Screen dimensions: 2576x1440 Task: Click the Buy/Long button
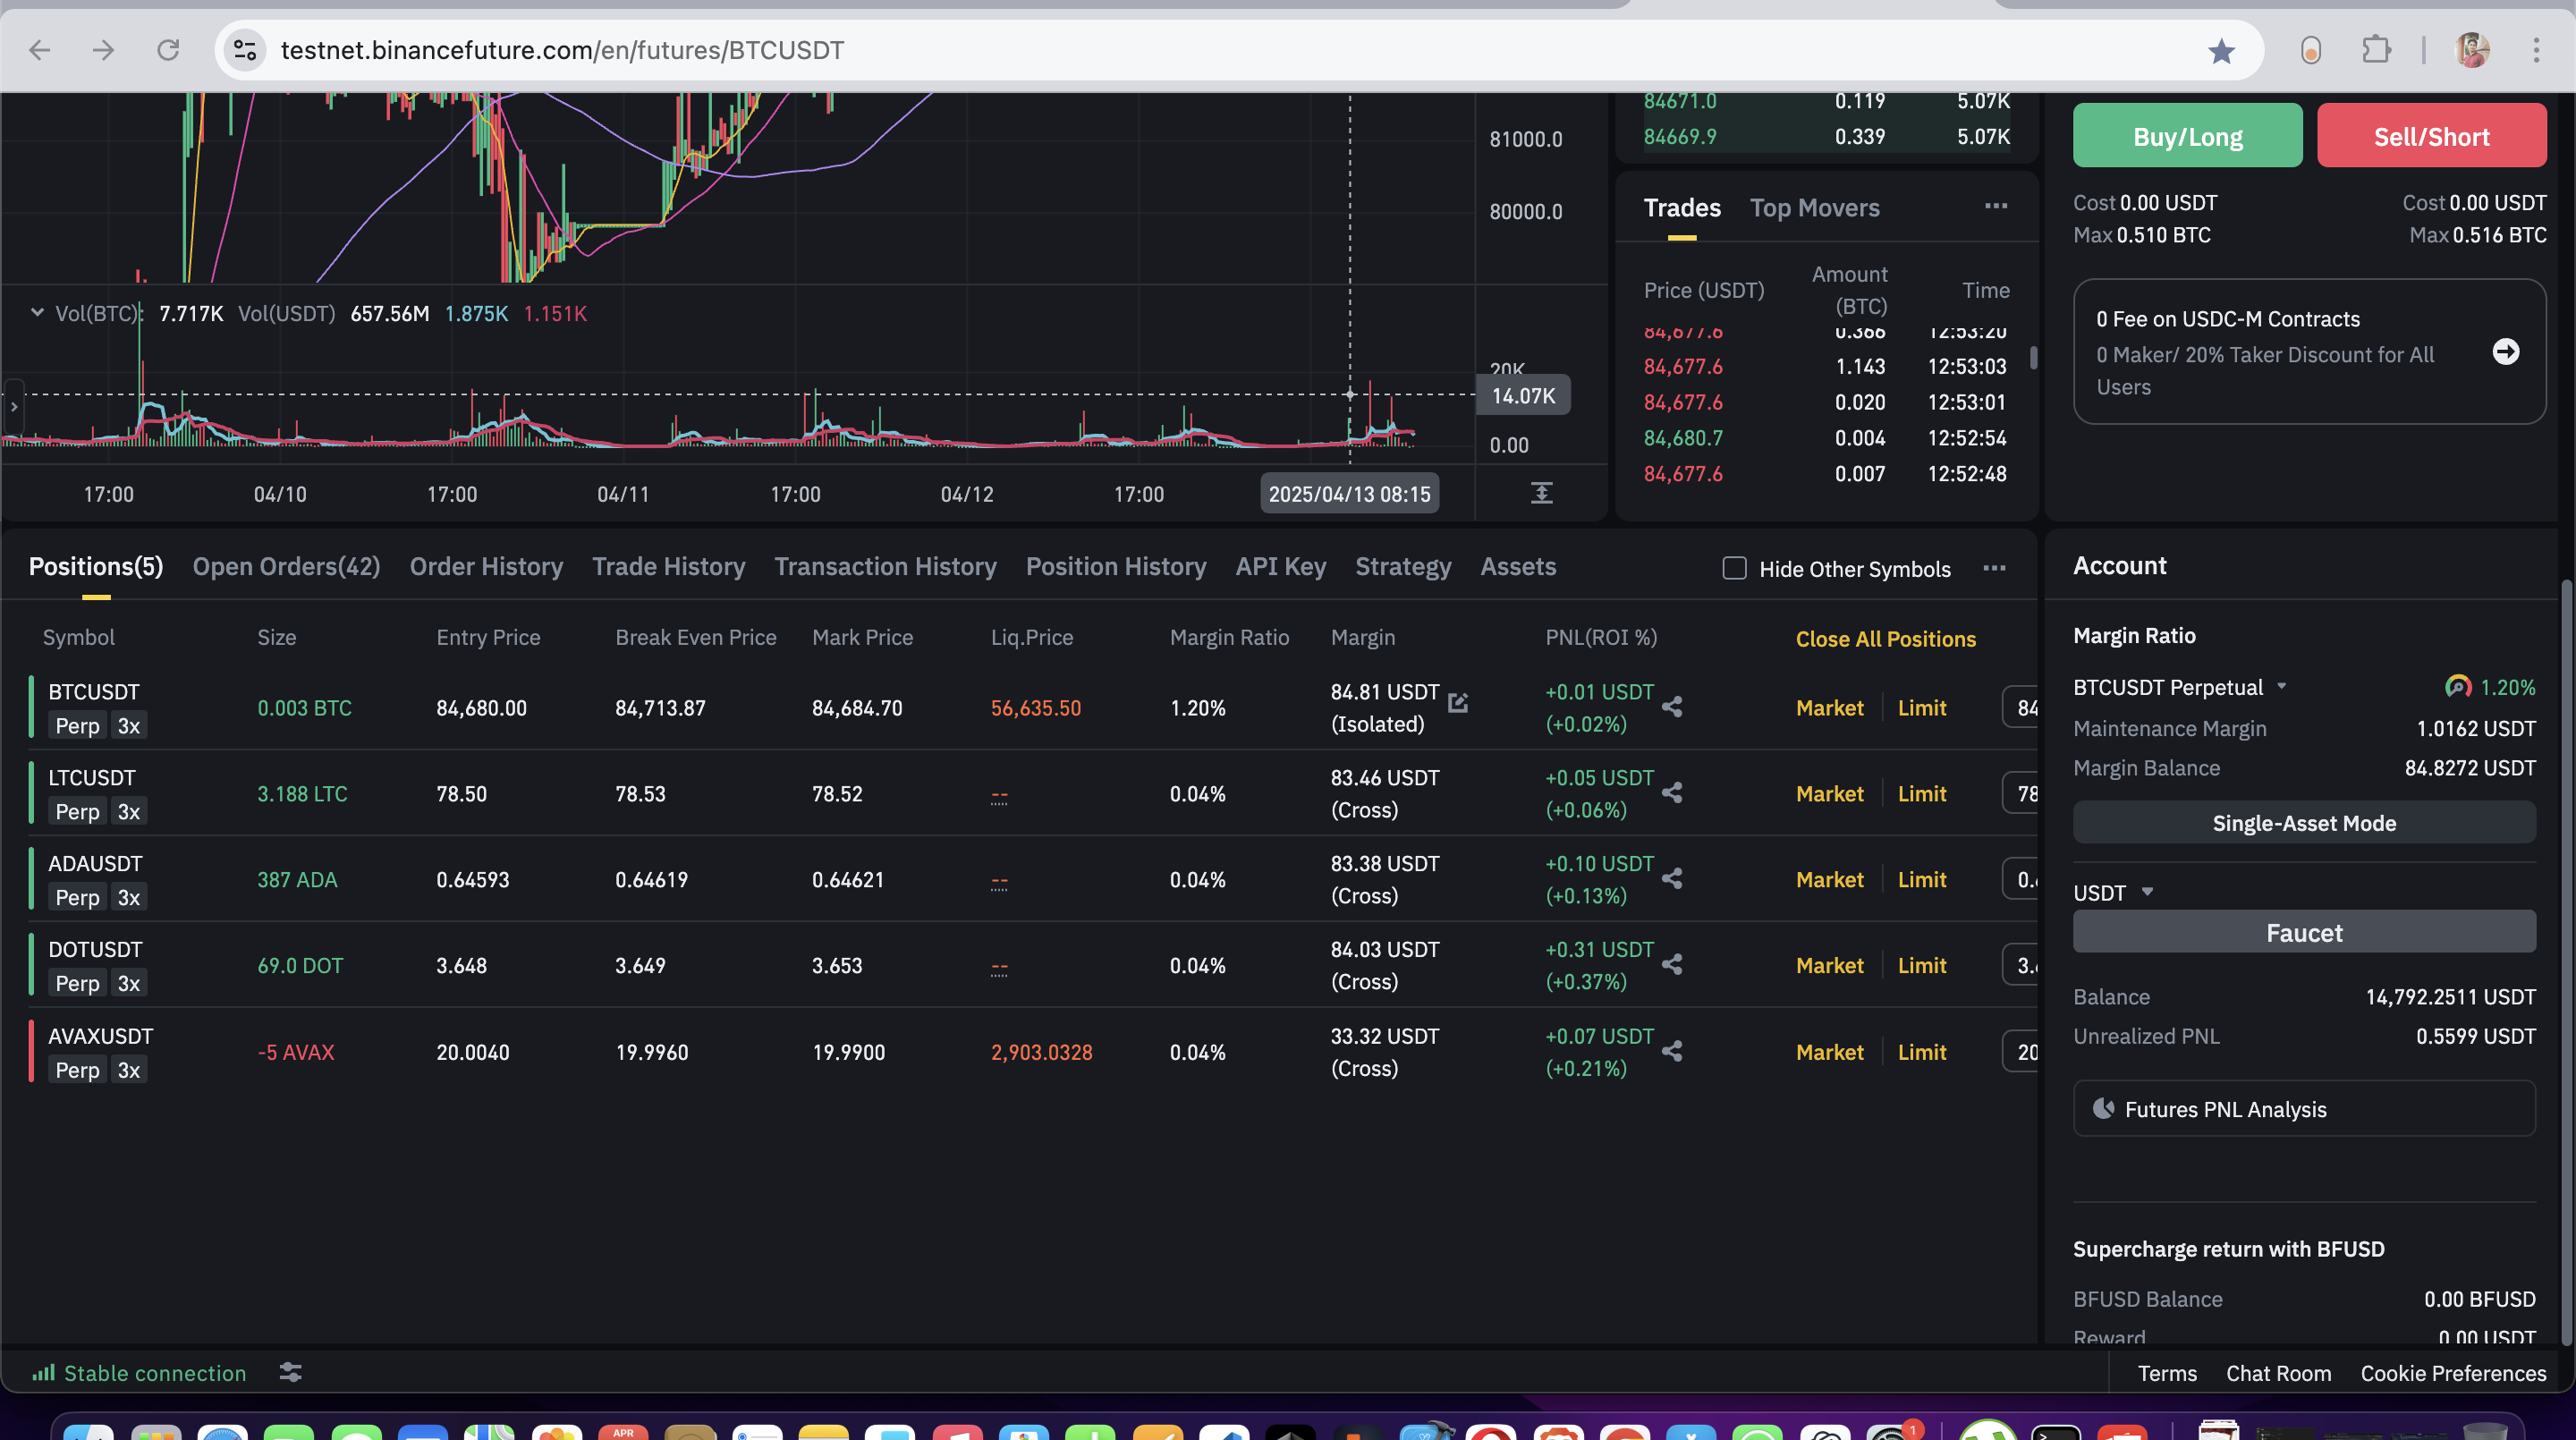coord(2186,136)
